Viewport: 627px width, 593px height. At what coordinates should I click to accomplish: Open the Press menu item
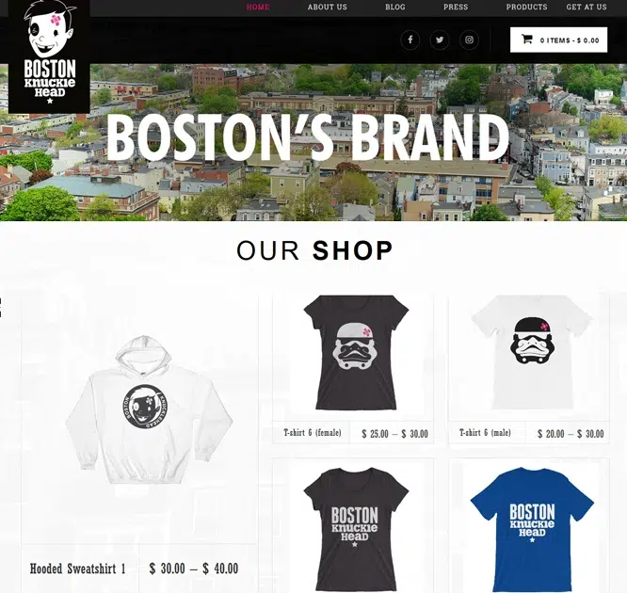tap(456, 8)
